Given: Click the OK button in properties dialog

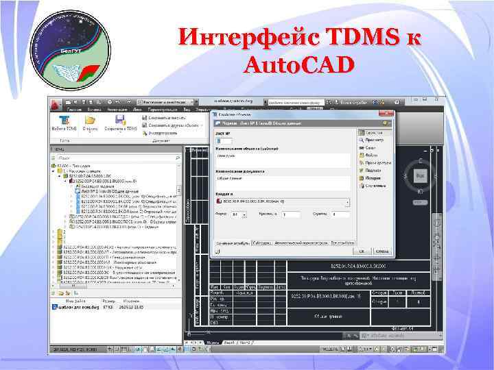Looking at the screenshot, I should coord(362,251).
